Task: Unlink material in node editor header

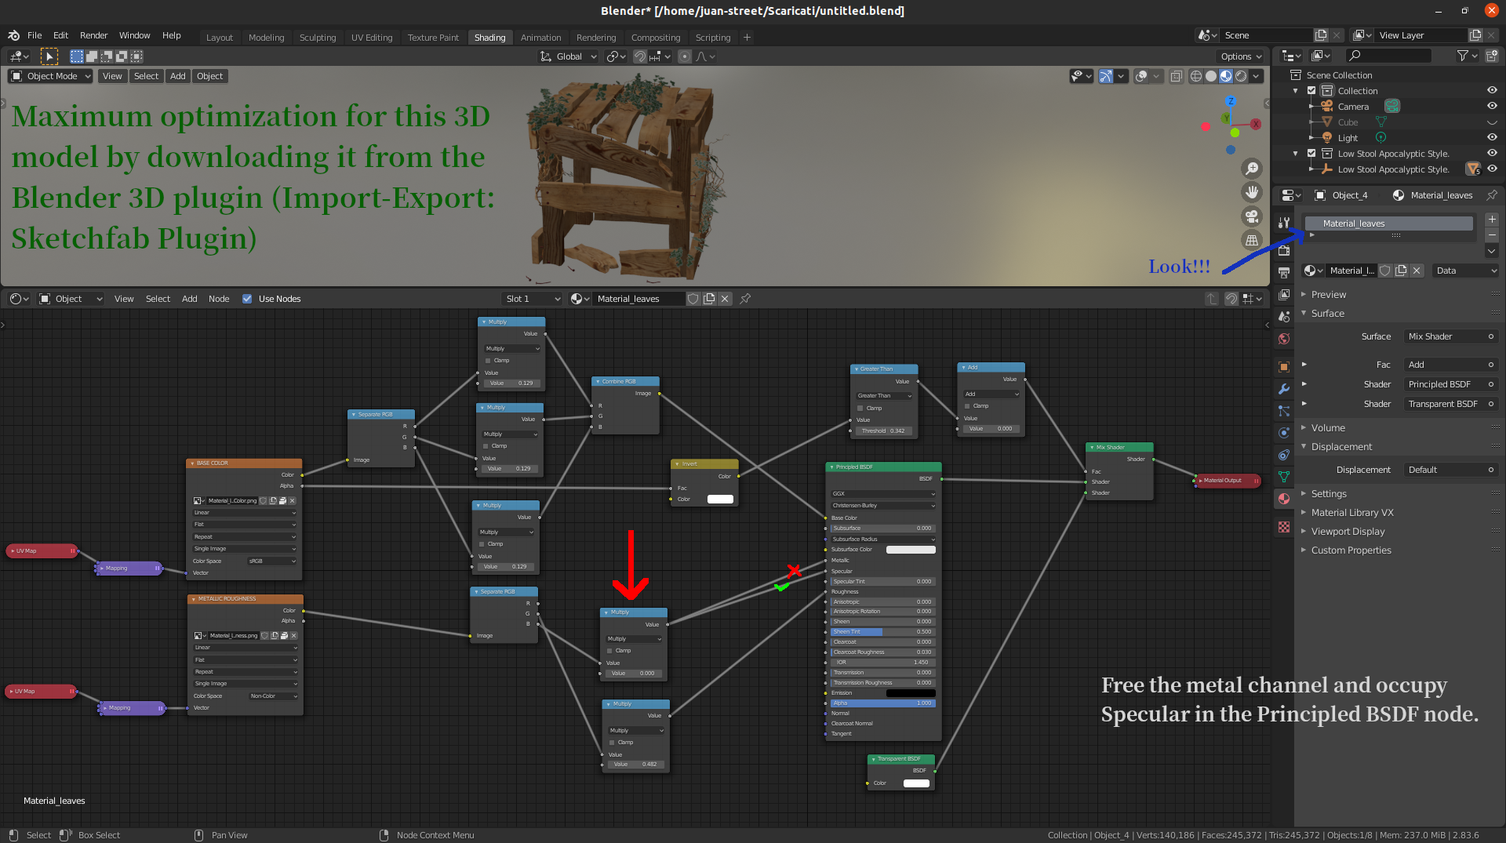Action: [725, 299]
